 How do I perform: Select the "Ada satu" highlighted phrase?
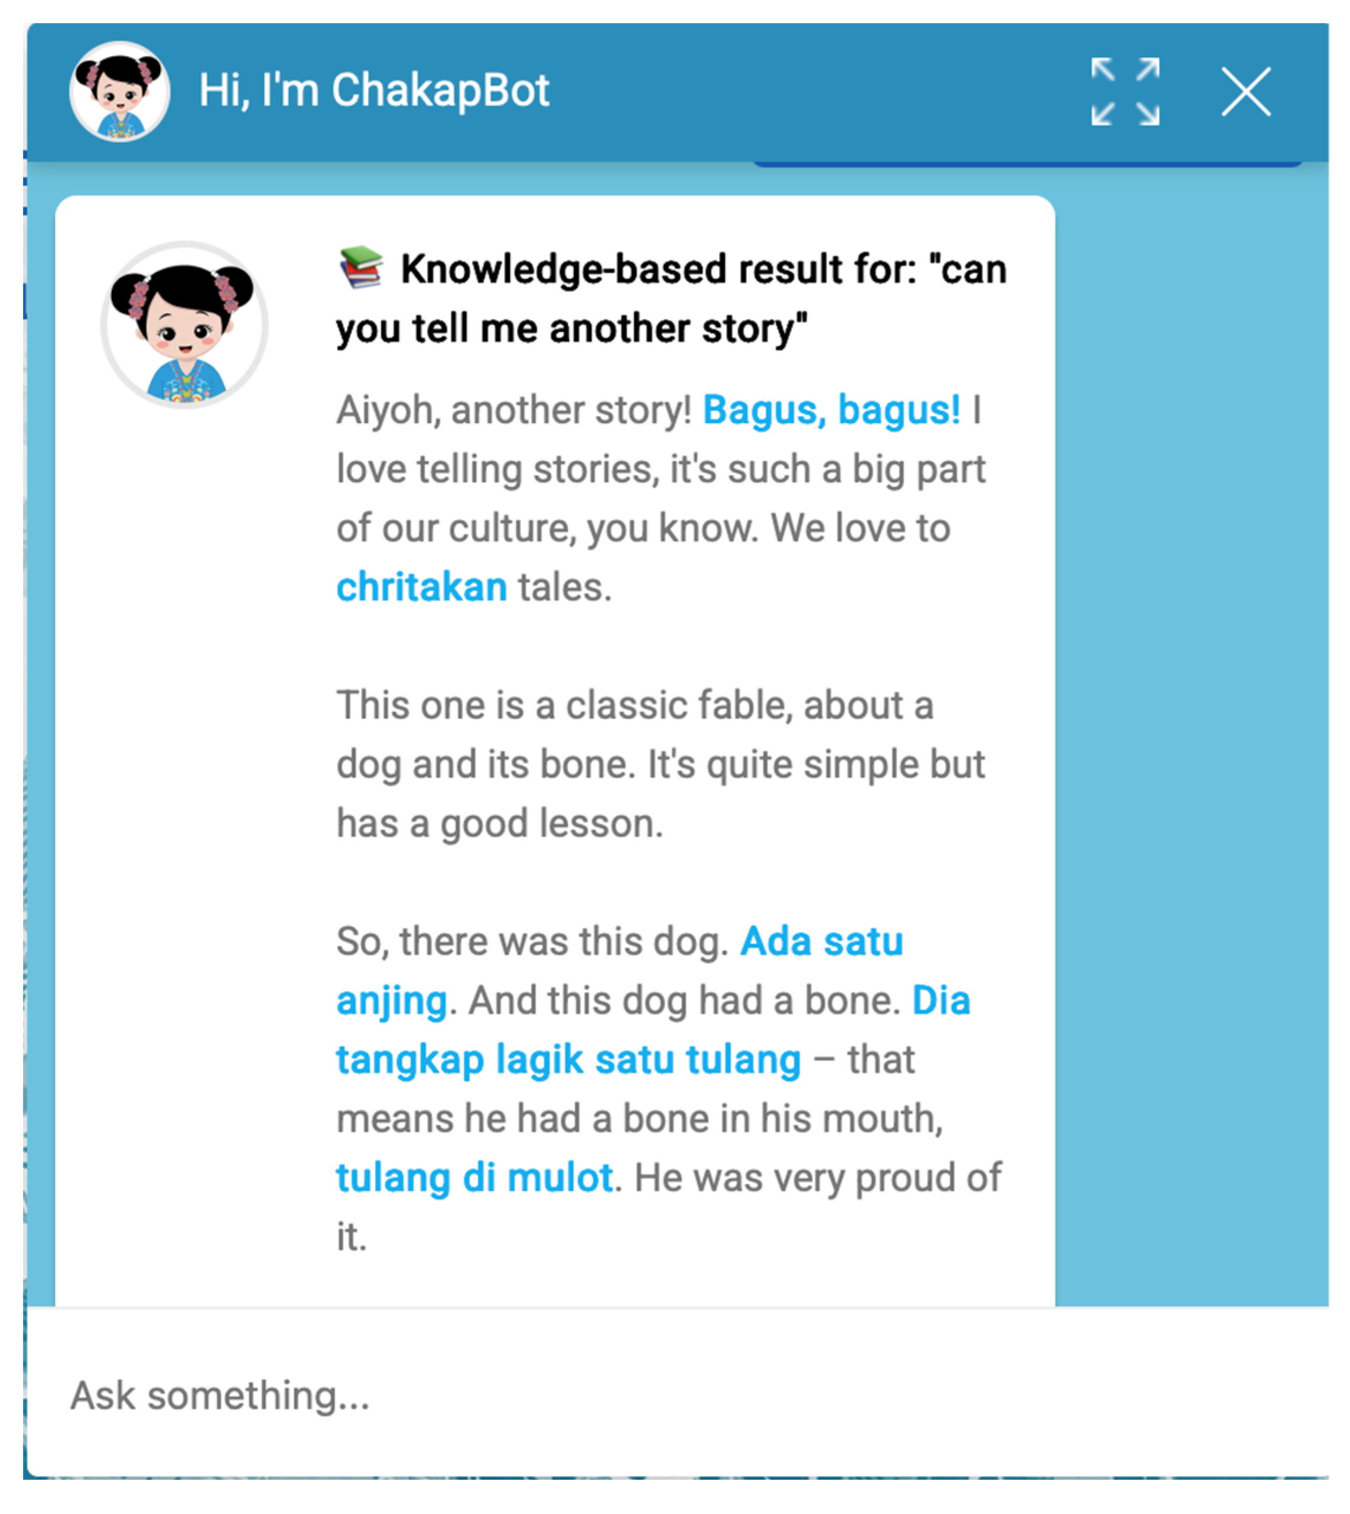(822, 941)
